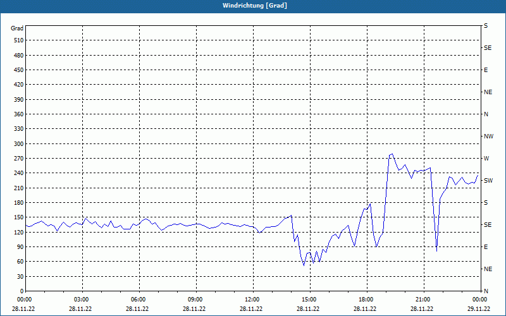Select the 18:00 time label
Viewport: 506px width, 316px height.
pyautogui.click(x=367, y=300)
